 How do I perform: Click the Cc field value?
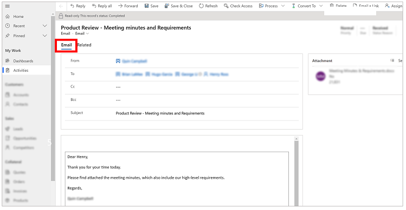(118, 87)
